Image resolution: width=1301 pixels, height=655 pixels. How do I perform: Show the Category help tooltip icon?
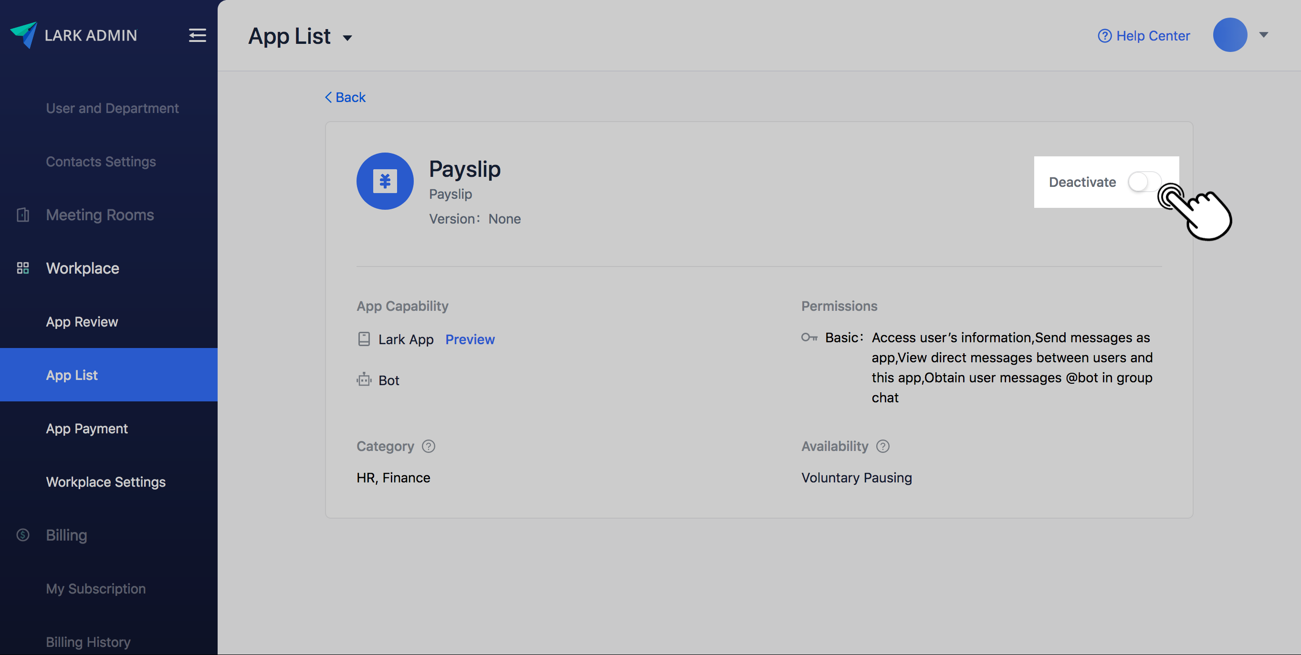point(428,446)
